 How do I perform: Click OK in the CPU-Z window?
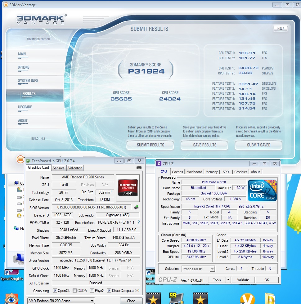(267, 280)
